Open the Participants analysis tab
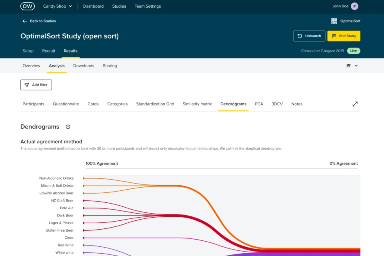This screenshot has height=256, width=384. tap(33, 104)
